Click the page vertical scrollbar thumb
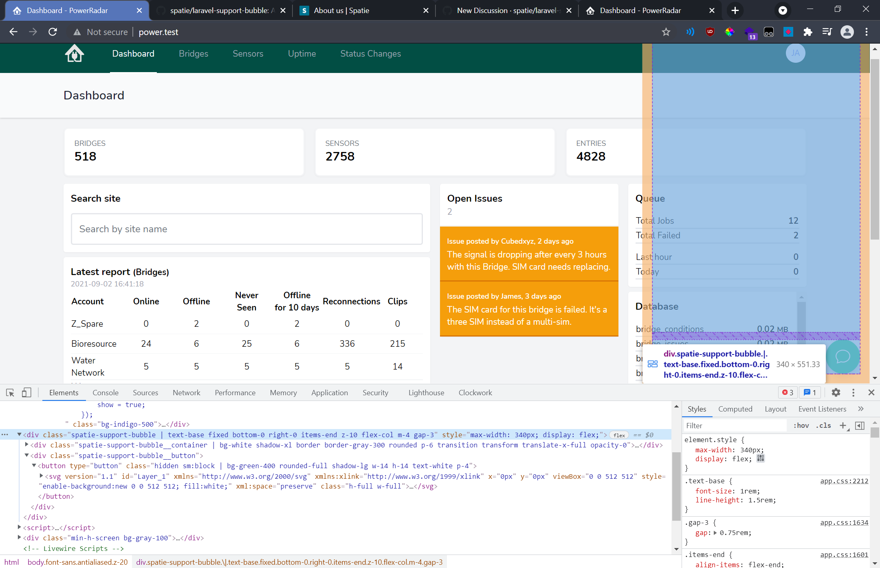 [x=875, y=149]
